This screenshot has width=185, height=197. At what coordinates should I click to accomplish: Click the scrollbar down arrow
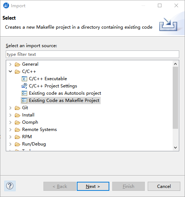[x=175, y=148]
